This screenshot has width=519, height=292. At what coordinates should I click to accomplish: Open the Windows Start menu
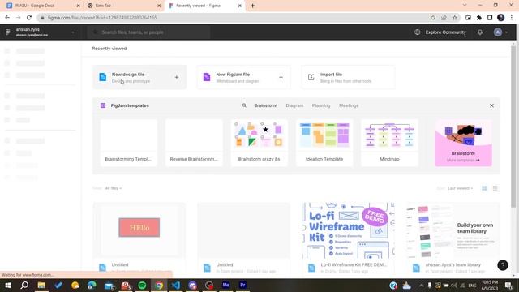[x=7, y=285]
